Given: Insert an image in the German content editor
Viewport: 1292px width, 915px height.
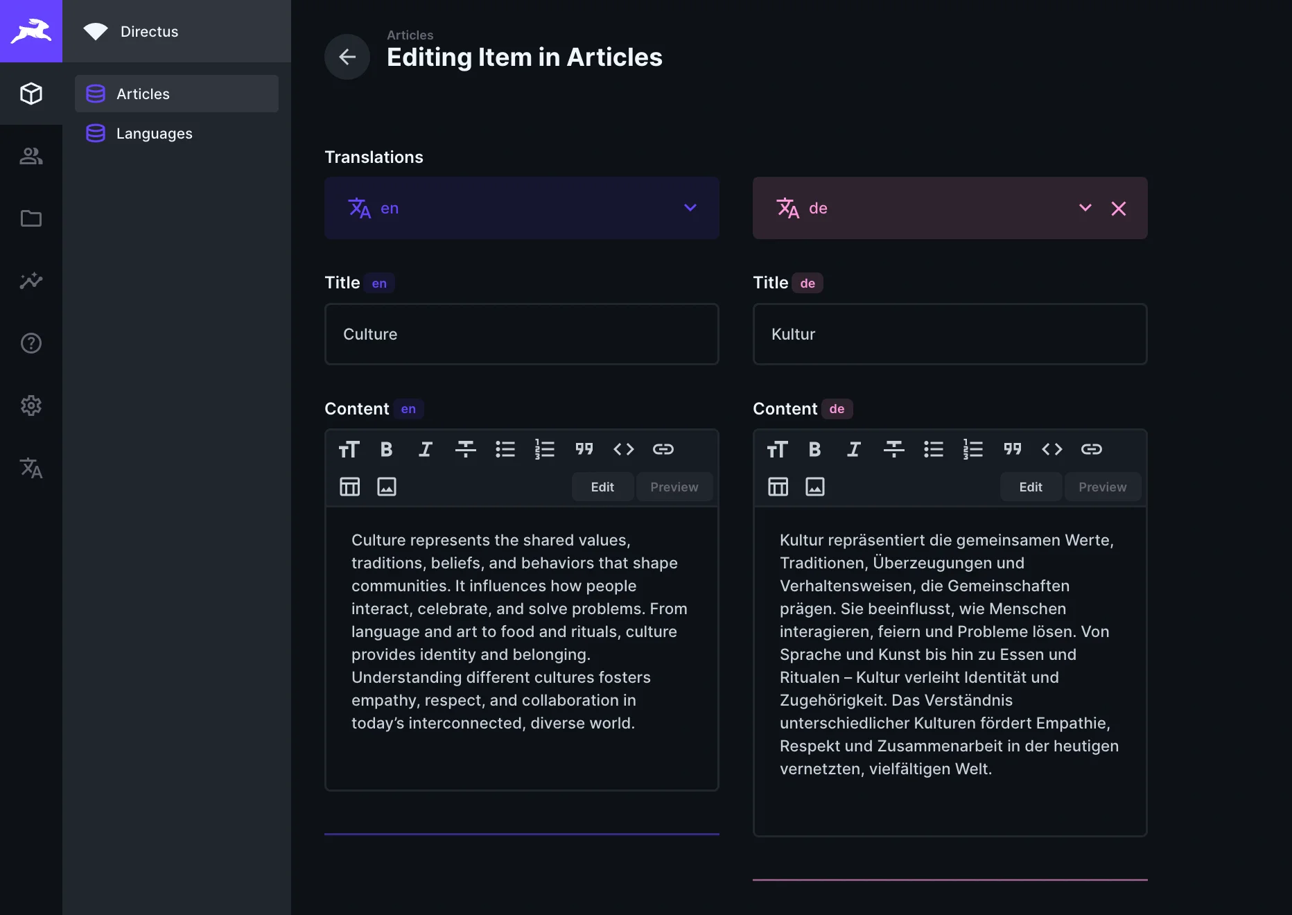Looking at the screenshot, I should (x=815, y=487).
